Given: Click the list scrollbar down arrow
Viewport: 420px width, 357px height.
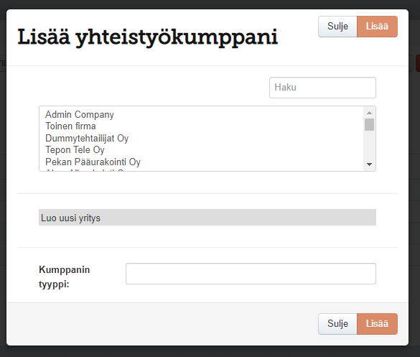Looking at the screenshot, I should (369, 164).
